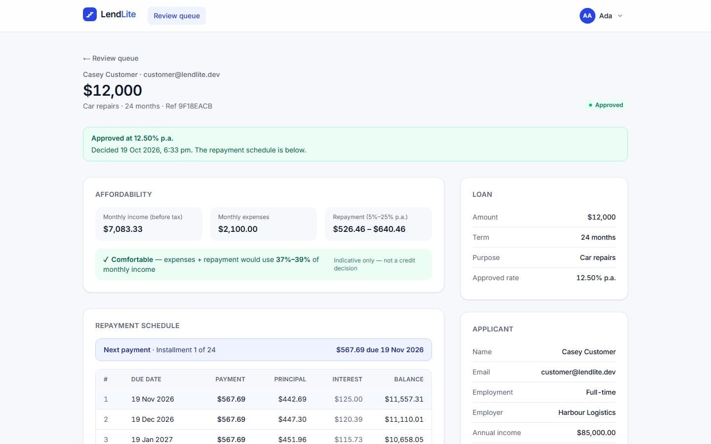Click the Approved rate value 12.50% p.a.

[596, 278]
